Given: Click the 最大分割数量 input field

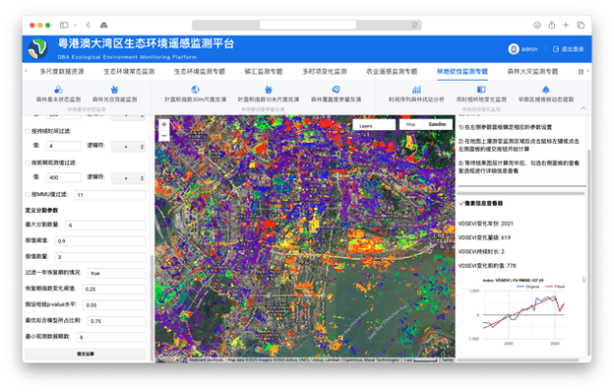Looking at the screenshot, I should (105, 225).
